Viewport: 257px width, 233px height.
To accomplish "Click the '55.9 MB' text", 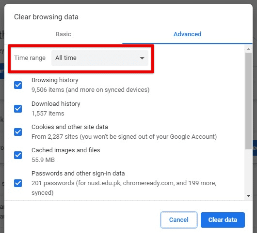I will click(x=43, y=160).
